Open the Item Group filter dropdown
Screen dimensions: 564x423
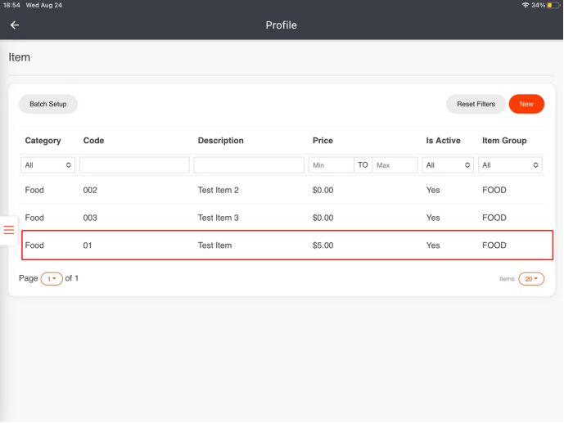pyautogui.click(x=511, y=165)
